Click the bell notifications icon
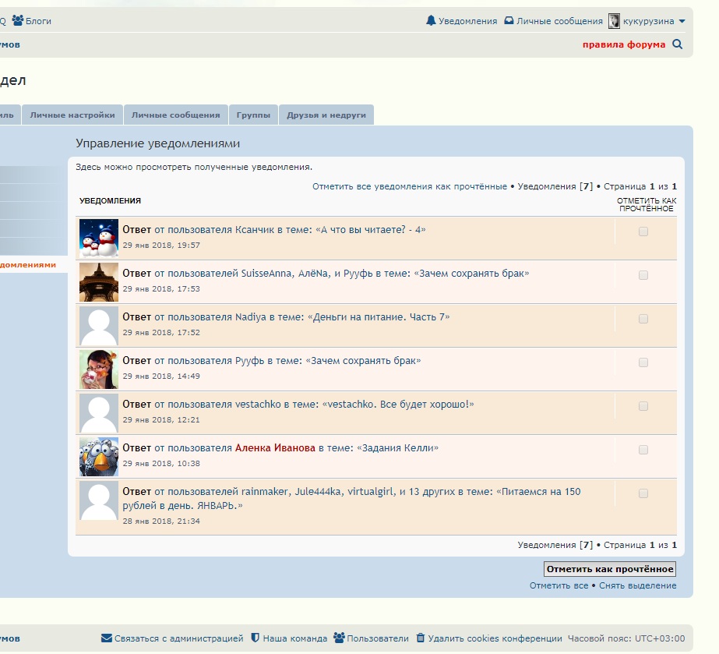Image resolution: width=719 pixels, height=654 pixels. tap(431, 21)
